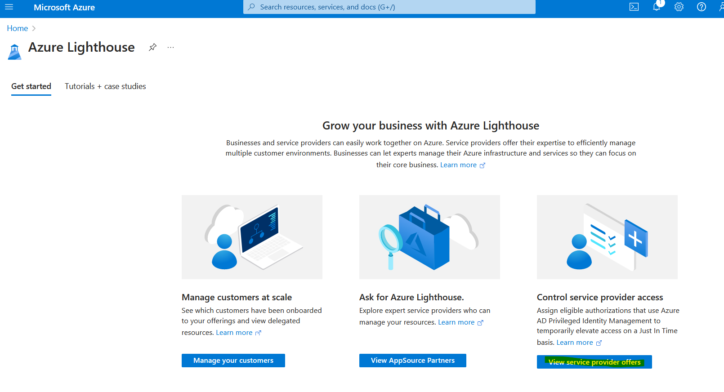The height and width of the screenshot is (392, 724).
Task: Go to Home breadcrumb
Action: (18, 28)
